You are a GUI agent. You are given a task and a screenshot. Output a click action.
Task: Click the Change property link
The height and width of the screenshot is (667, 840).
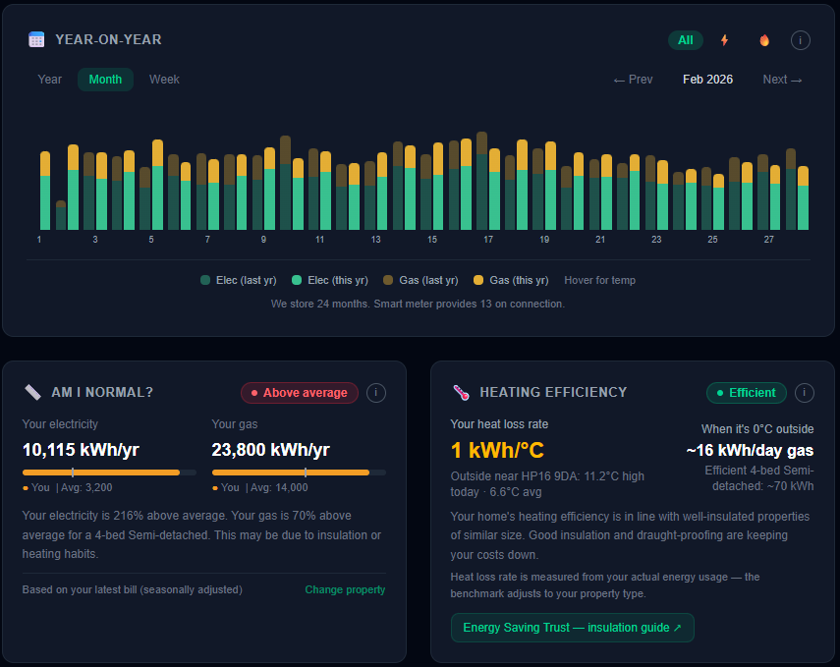[345, 589]
